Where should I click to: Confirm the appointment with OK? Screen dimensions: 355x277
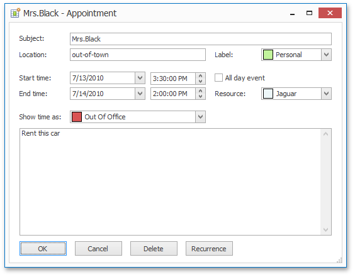(x=43, y=249)
